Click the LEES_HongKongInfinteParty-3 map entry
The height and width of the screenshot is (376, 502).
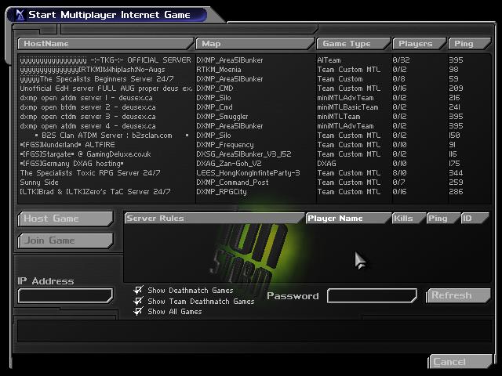pyautogui.click(x=248, y=173)
